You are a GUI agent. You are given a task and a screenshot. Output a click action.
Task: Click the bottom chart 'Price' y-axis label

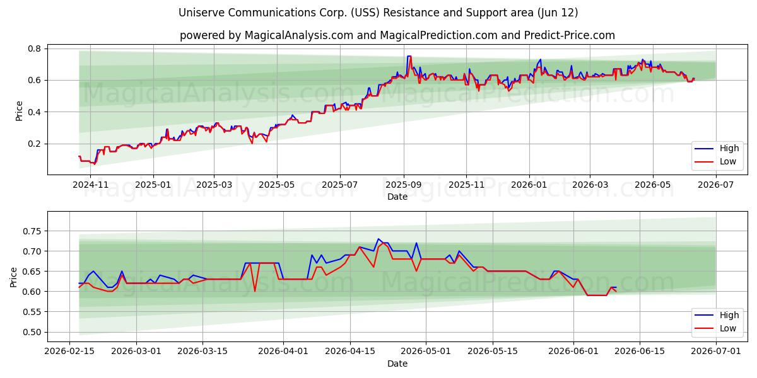tap(14, 277)
